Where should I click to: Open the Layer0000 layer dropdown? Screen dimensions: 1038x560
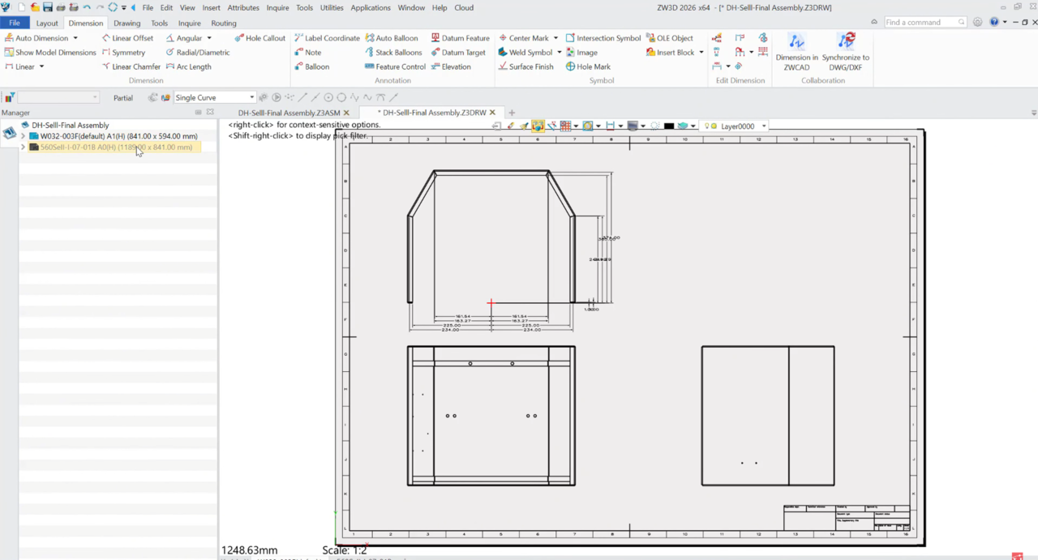tap(763, 126)
